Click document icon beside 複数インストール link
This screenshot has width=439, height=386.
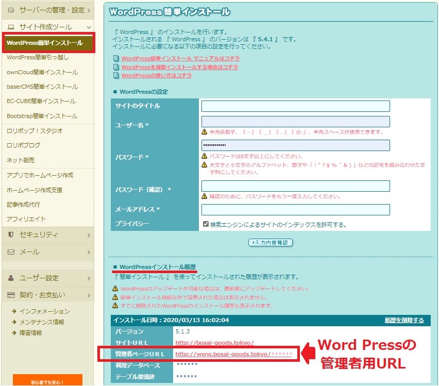click(116, 67)
